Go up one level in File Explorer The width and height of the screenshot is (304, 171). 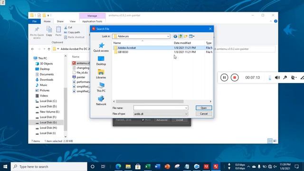click(49, 49)
